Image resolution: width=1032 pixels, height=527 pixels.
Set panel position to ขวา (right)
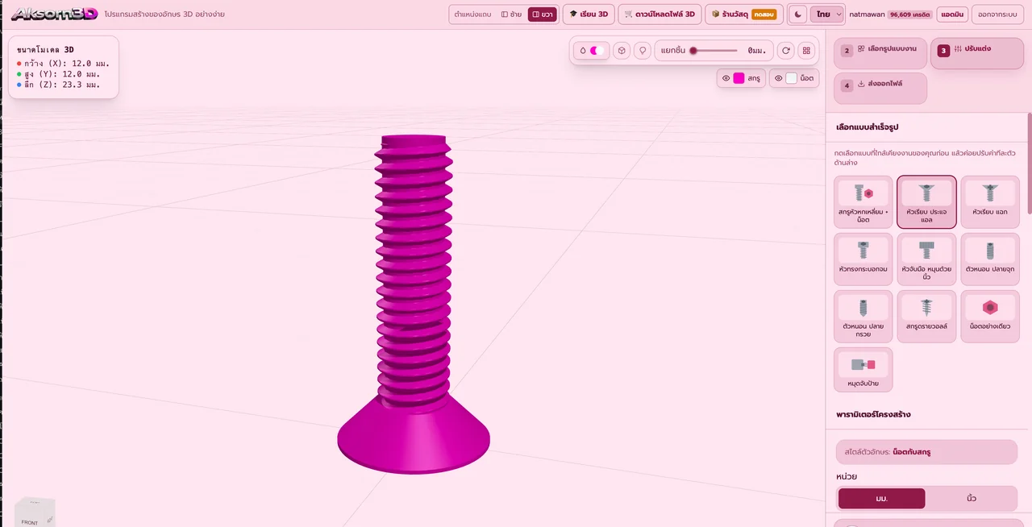(543, 15)
